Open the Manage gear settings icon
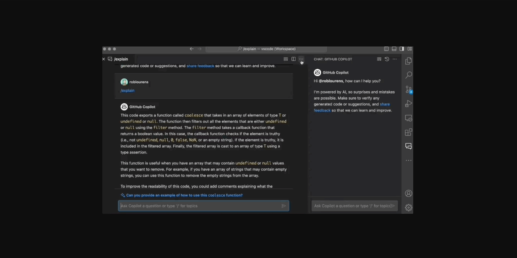The width and height of the screenshot is (517, 258). click(x=408, y=208)
